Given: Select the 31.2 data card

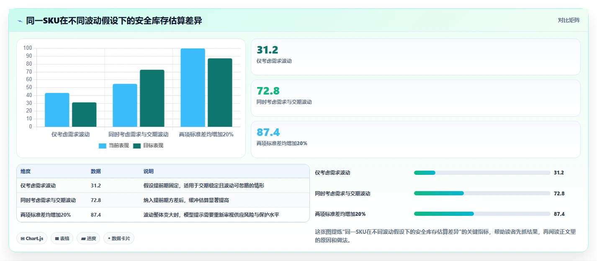Looking at the screenshot, I should (415, 57).
